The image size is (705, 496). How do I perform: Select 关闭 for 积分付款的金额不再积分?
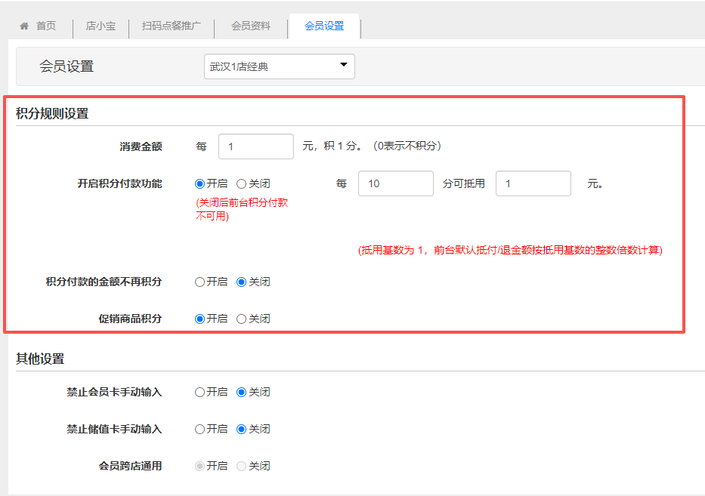pos(242,282)
